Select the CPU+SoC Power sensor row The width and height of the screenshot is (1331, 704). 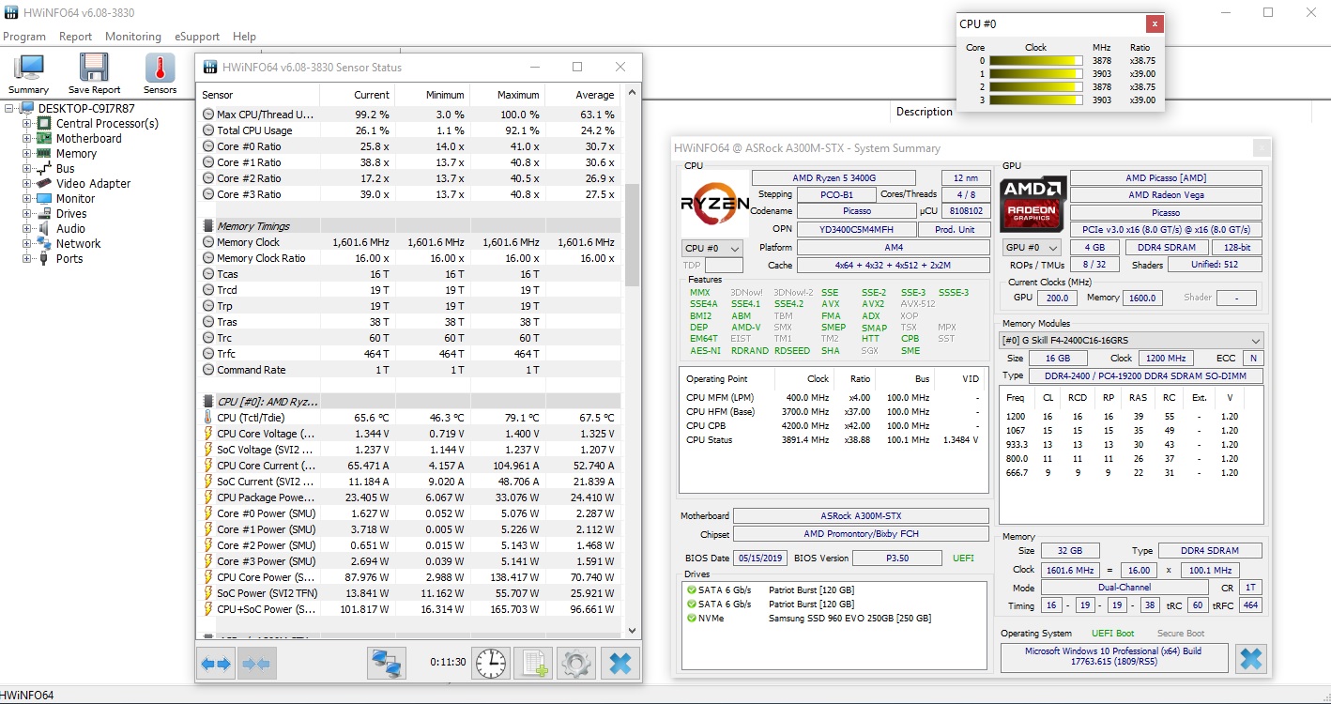[x=409, y=609]
